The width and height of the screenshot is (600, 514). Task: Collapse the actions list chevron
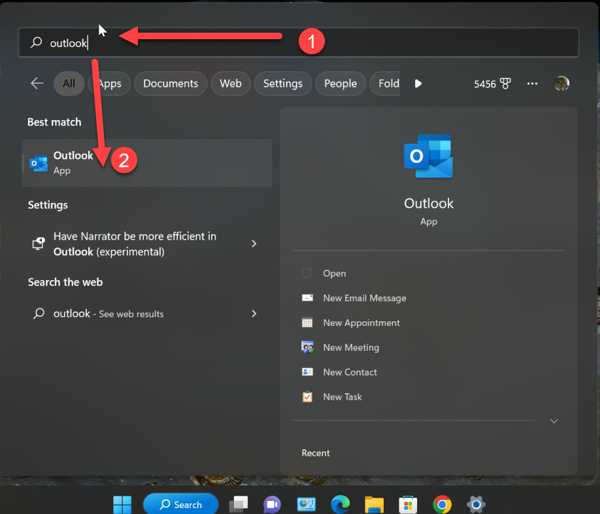pos(554,421)
